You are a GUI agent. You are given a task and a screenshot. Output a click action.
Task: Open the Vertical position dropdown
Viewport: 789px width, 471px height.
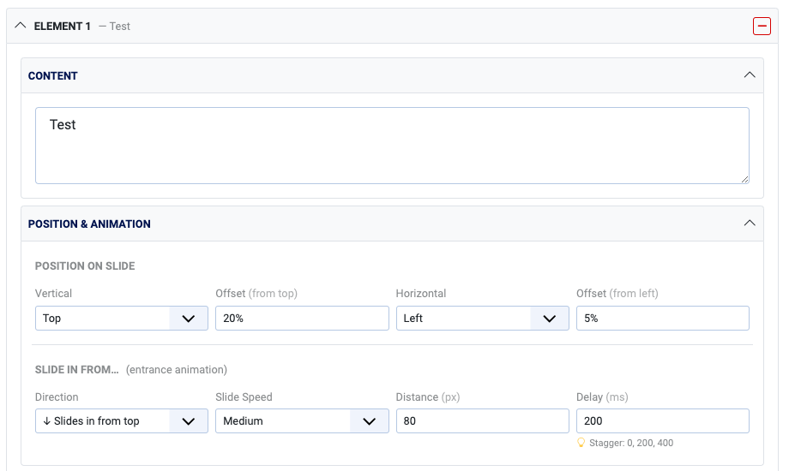(121, 319)
